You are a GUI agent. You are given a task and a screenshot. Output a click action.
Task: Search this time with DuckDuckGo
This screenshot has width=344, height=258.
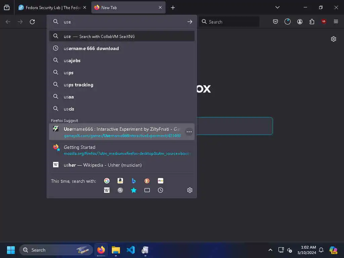tap(147, 181)
